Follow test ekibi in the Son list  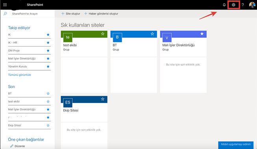48,101
